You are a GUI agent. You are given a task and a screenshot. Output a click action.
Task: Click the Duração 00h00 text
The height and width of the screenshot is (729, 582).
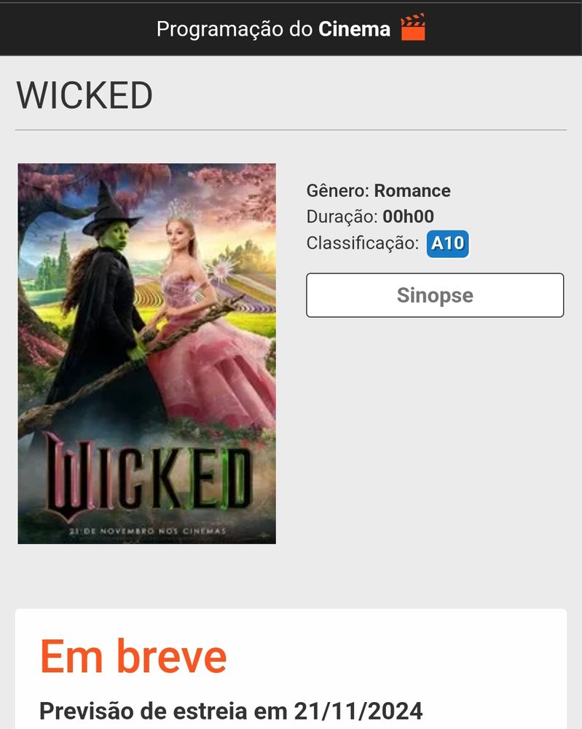(x=370, y=217)
